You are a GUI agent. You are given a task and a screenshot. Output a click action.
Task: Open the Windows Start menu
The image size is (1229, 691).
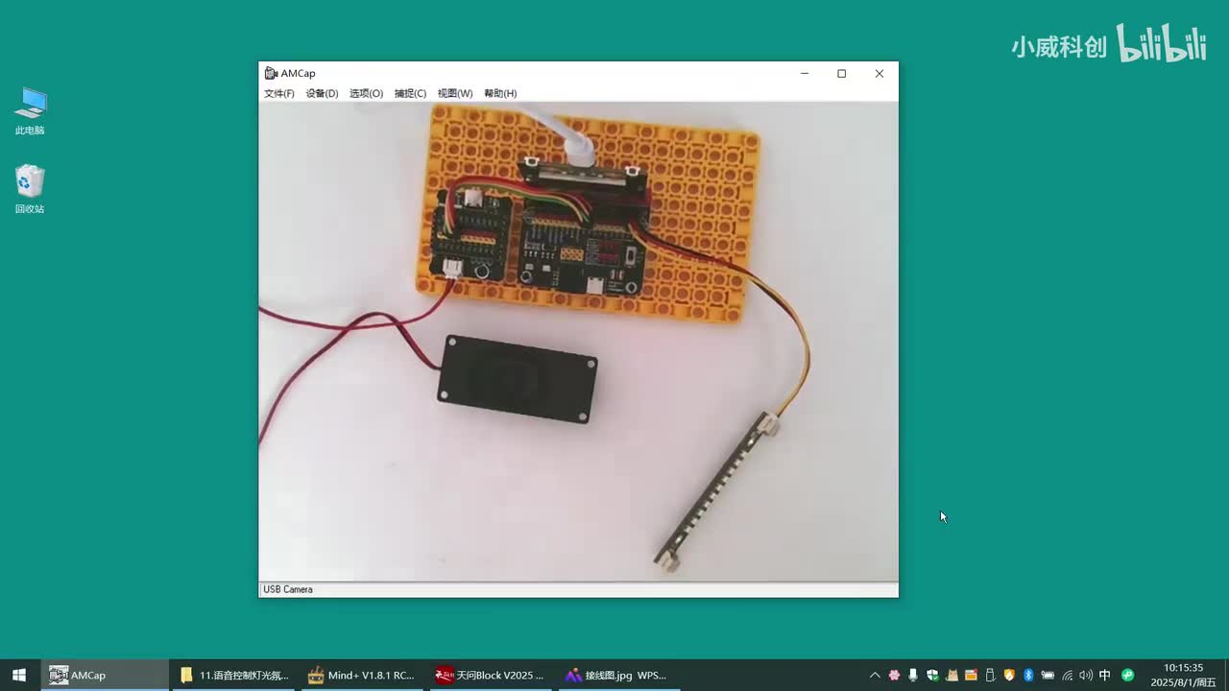(19, 675)
